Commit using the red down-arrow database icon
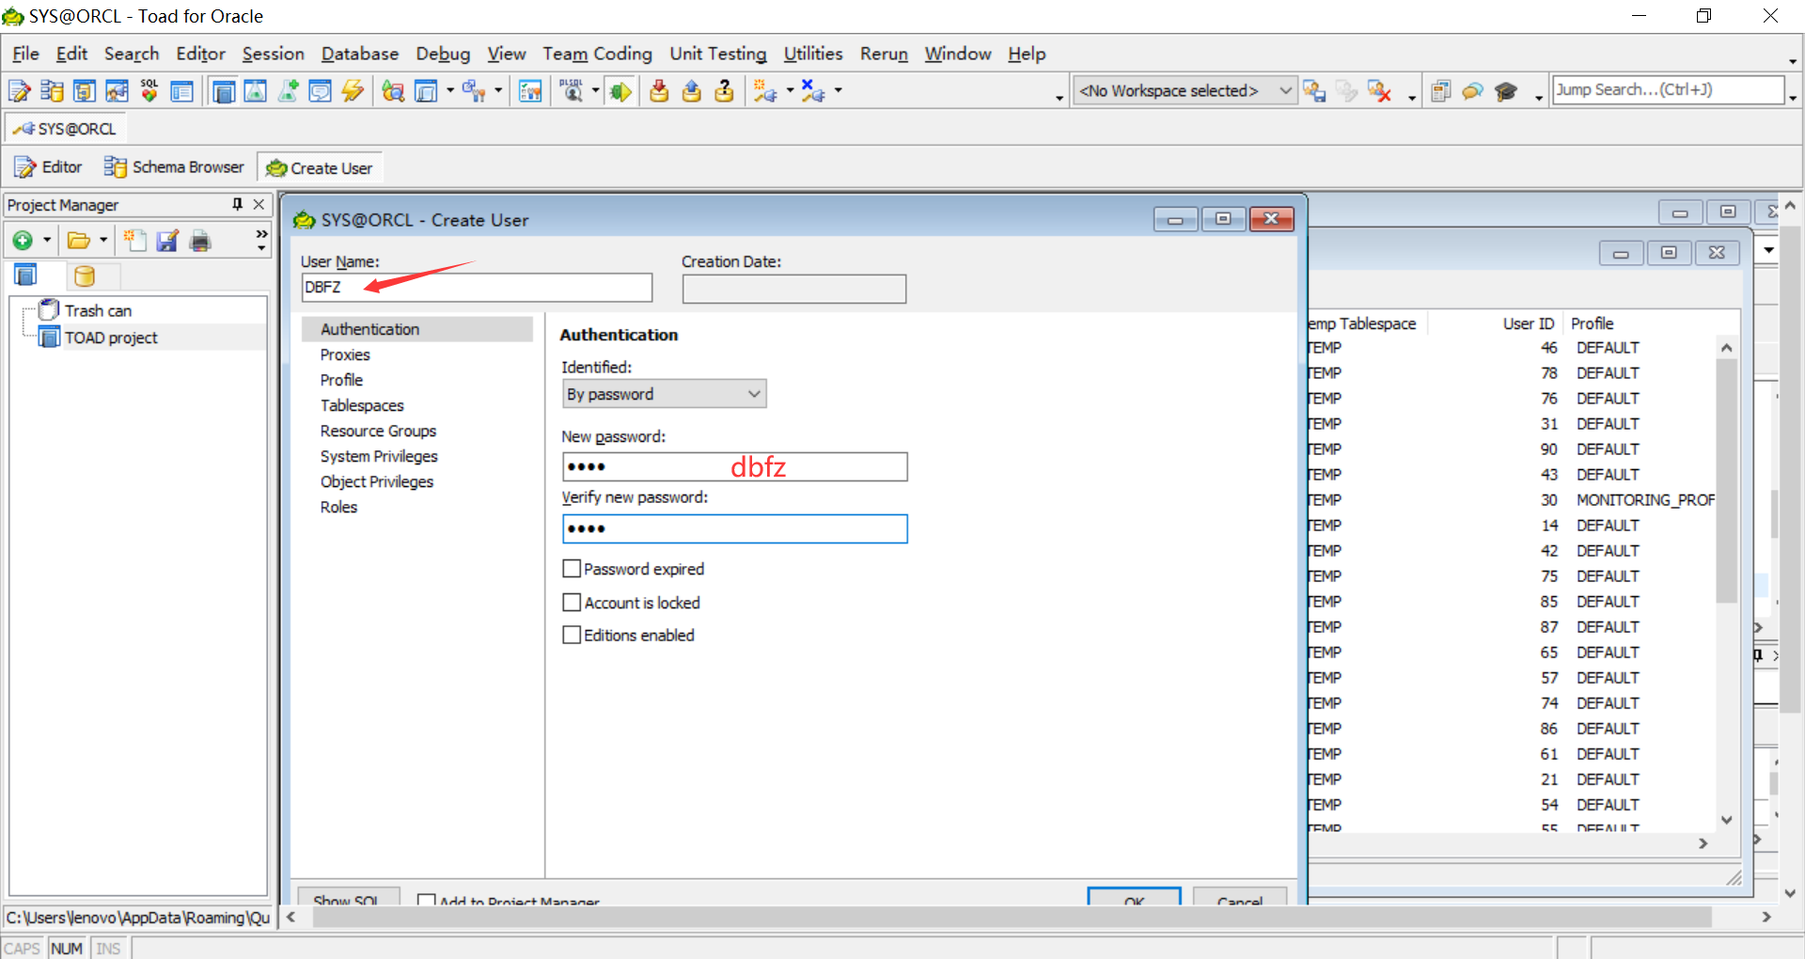Screen dimensions: 1805x959 (659, 91)
